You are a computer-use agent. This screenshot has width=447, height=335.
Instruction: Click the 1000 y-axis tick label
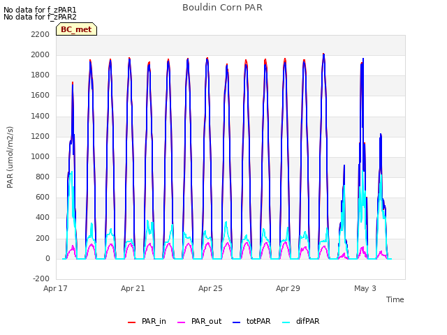[41, 156]
